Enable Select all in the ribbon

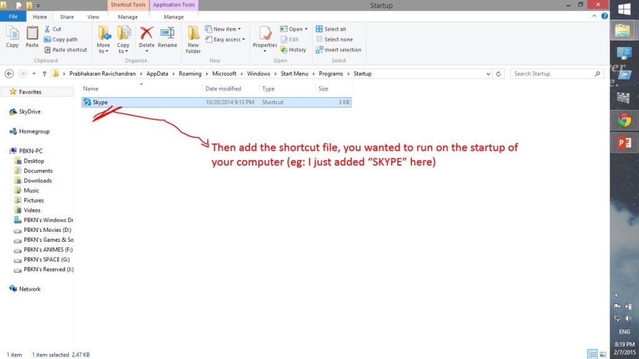coord(334,29)
